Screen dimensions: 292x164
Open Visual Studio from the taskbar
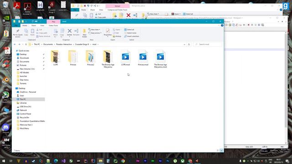point(63,161)
